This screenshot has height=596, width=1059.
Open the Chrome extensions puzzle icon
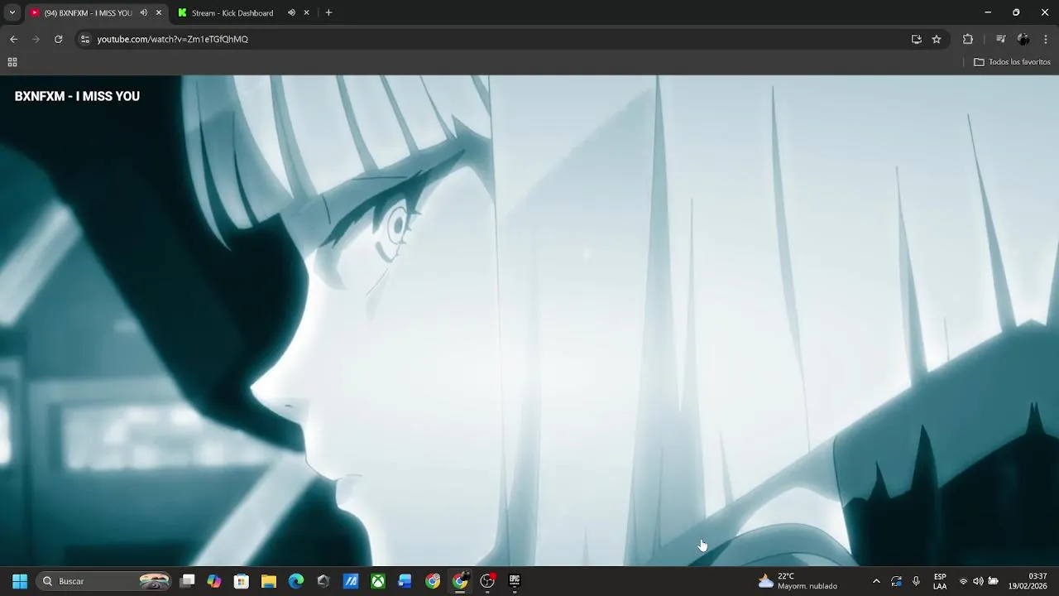(x=968, y=39)
